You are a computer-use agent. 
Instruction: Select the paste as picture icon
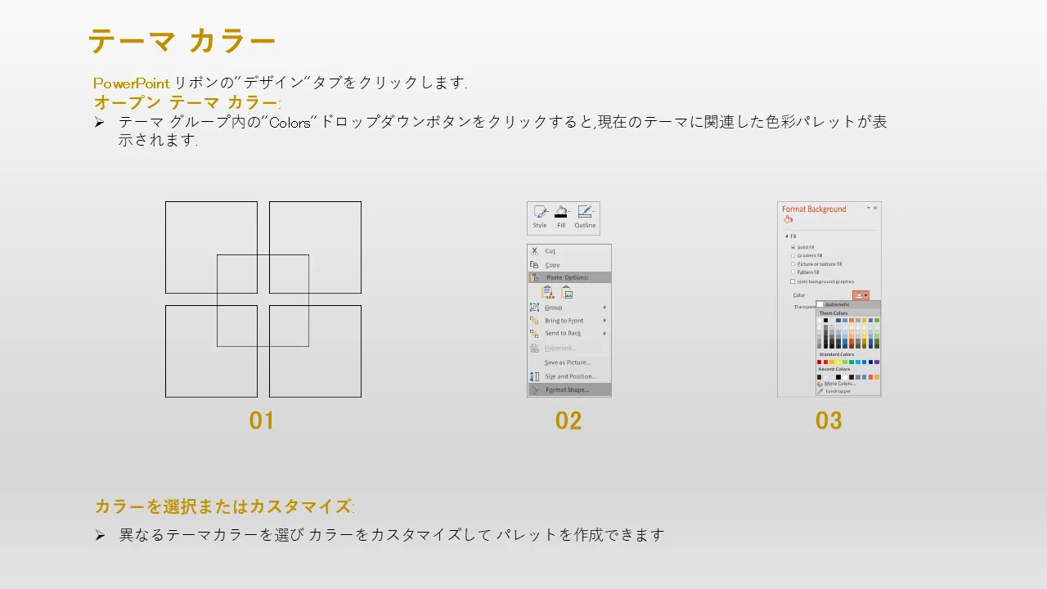pos(567,293)
